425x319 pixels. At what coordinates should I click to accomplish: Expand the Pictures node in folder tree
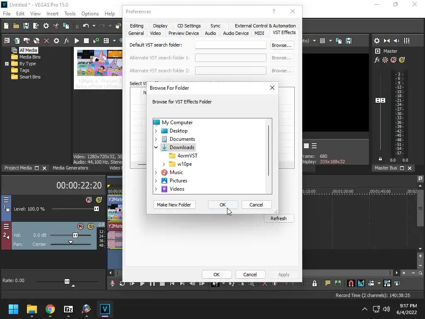(x=156, y=181)
